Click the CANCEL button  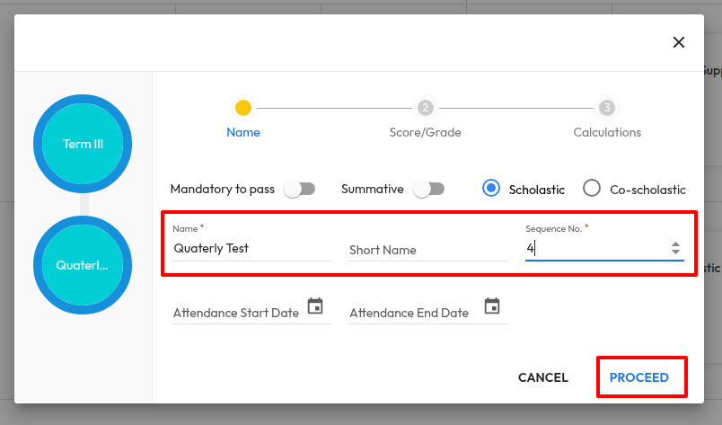click(543, 377)
